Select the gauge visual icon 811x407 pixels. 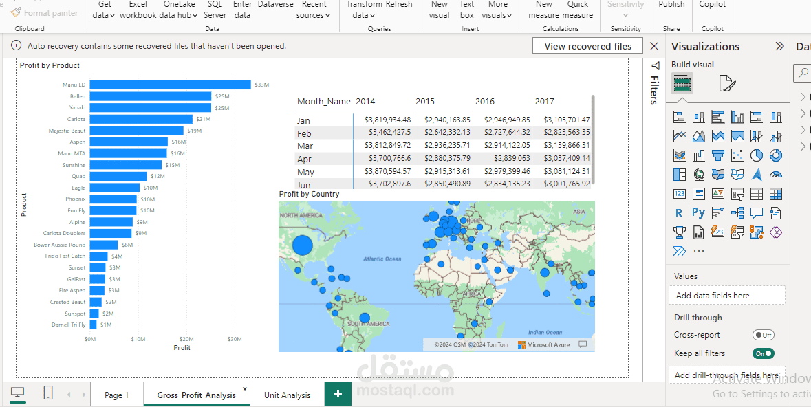coord(775,174)
